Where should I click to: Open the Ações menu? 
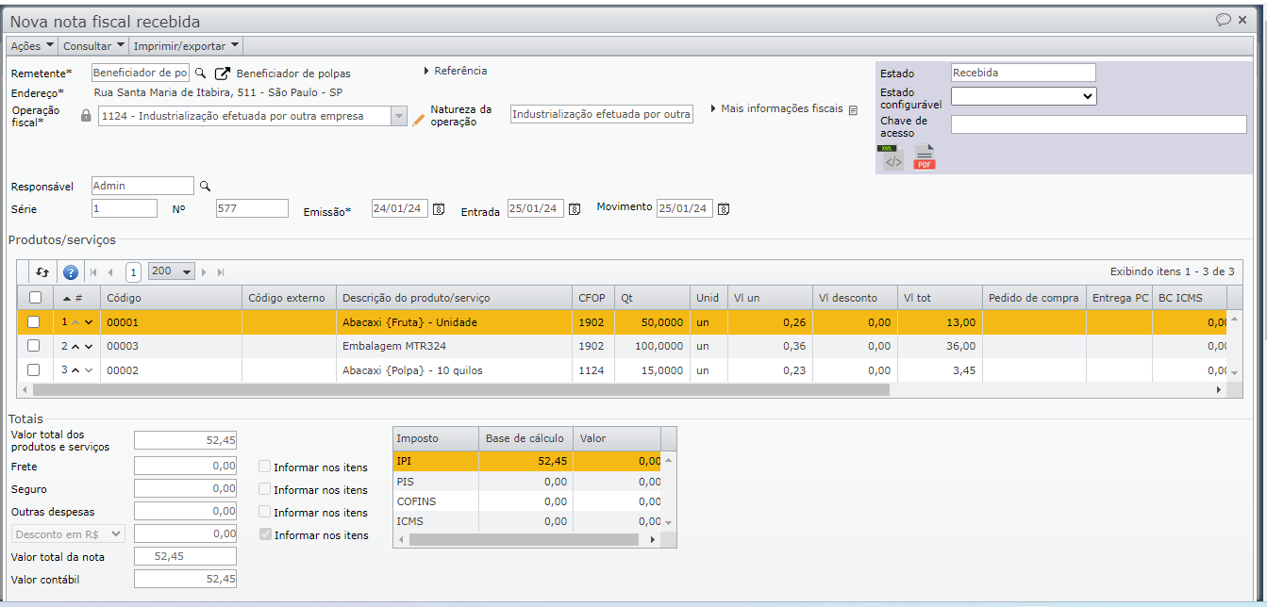[x=31, y=46]
